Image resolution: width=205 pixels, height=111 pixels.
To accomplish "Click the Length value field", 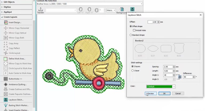I will click(x=168, y=71).
